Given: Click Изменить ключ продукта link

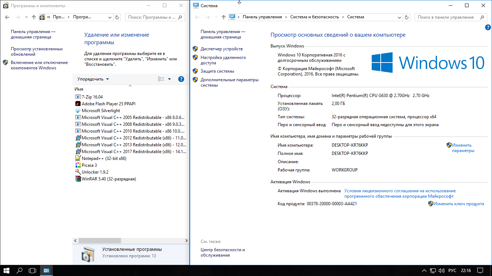Looking at the screenshot, I should 459,204.
